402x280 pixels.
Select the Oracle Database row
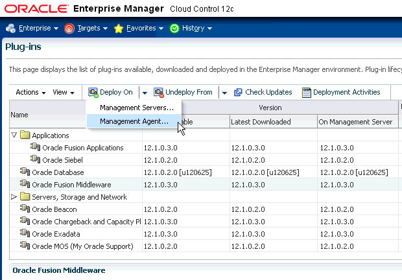(x=204, y=172)
